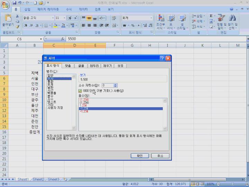Switch to the 수식 ribbon tab
Screen dimensions: 249x187
[x=69, y=9]
